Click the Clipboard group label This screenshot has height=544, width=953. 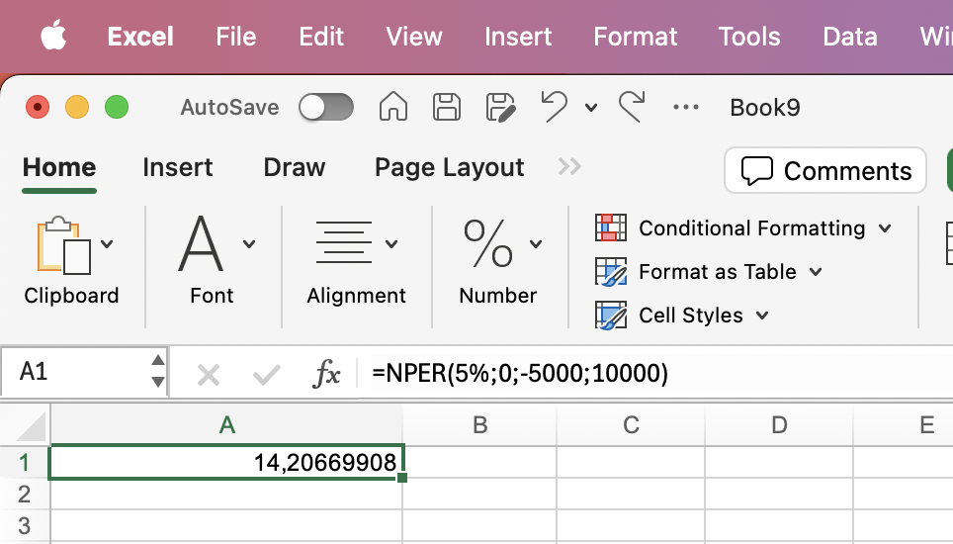coord(71,296)
